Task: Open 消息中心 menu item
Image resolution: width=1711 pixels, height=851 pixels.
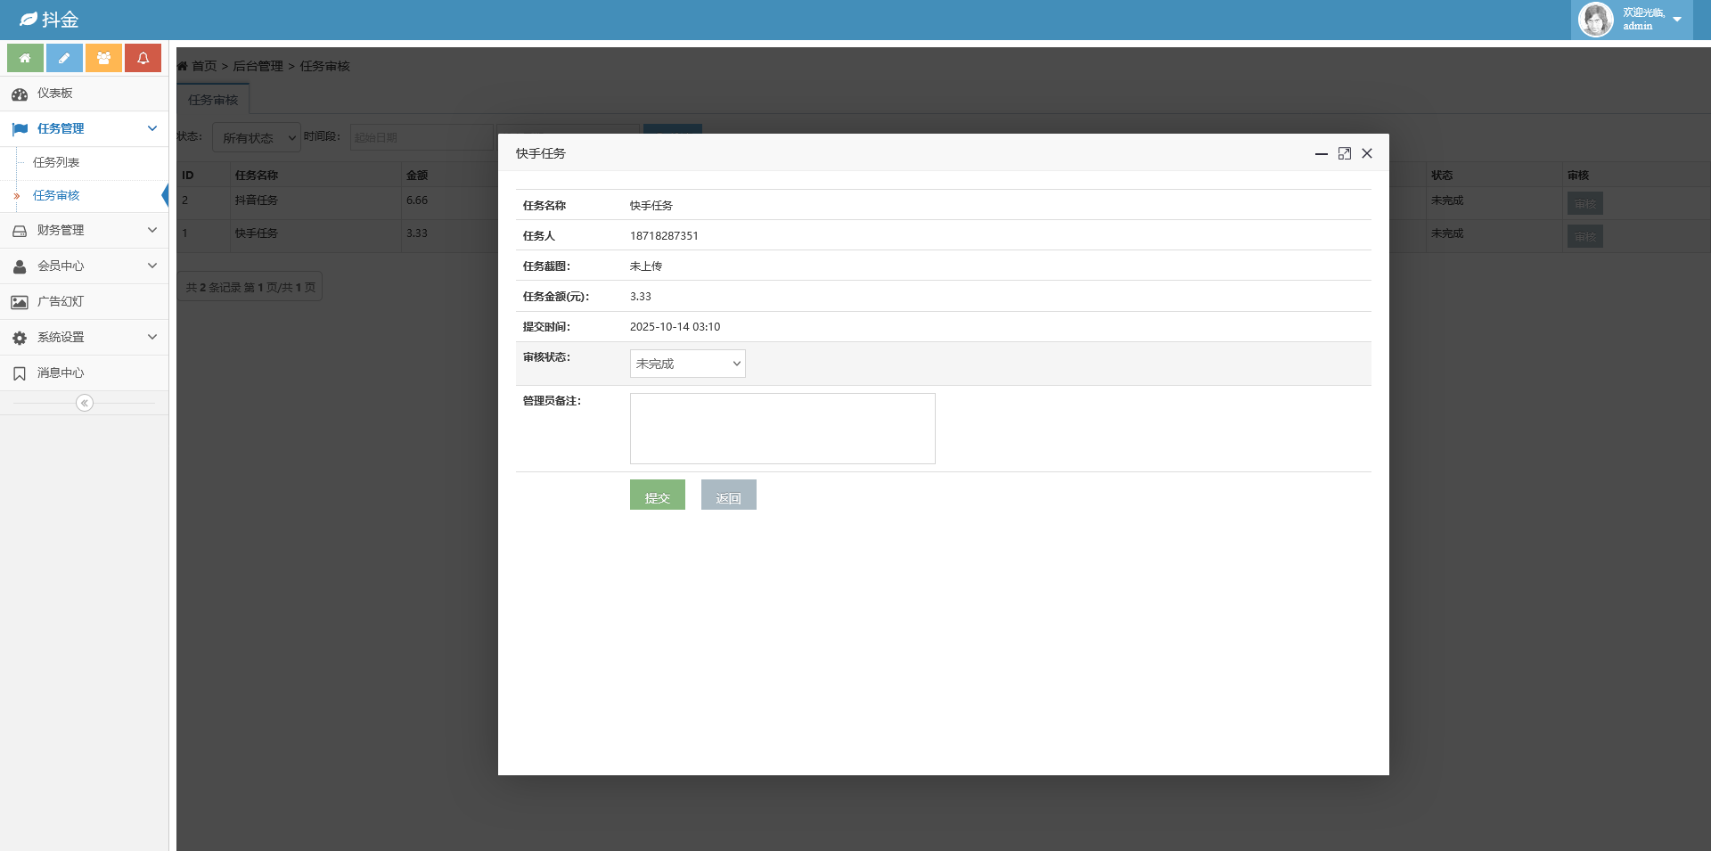Action: click(x=61, y=372)
